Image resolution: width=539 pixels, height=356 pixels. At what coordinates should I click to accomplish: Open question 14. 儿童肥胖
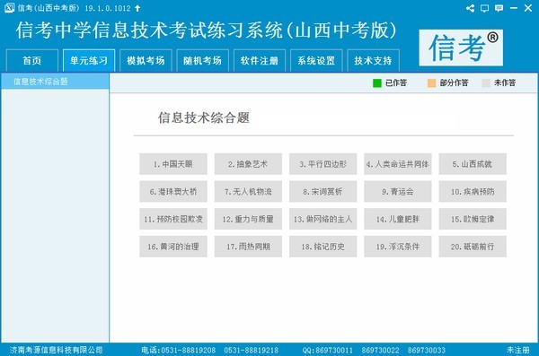point(398,219)
